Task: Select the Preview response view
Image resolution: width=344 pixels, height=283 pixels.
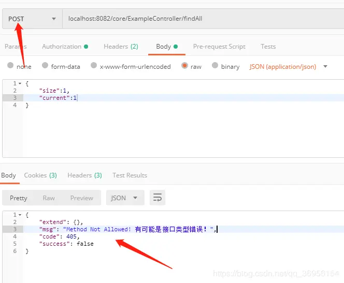Action: tap(82, 198)
